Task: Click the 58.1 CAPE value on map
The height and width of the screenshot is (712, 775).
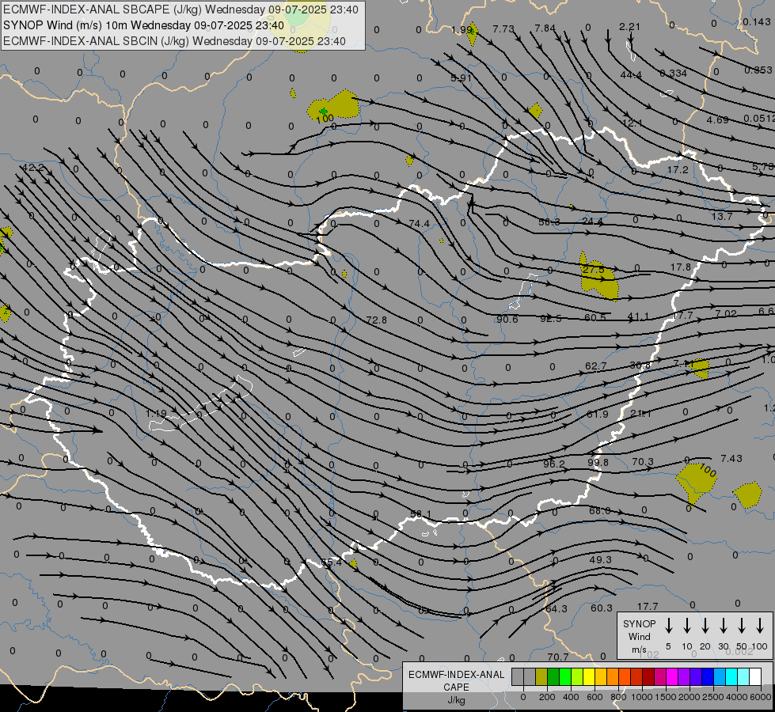Action: (421, 514)
